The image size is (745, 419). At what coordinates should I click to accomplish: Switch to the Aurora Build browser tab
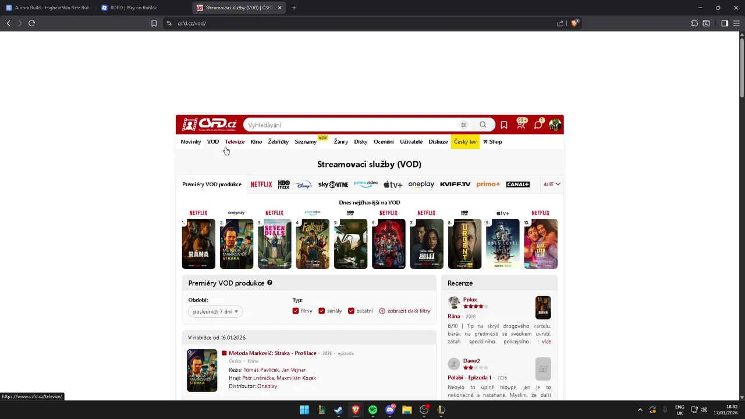[x=48, y=8]
